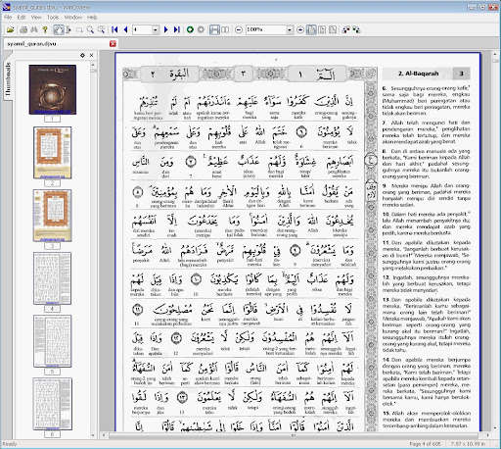This screenshot has width=501, height=449.
Task: Open the File menu
Action: 8,18
